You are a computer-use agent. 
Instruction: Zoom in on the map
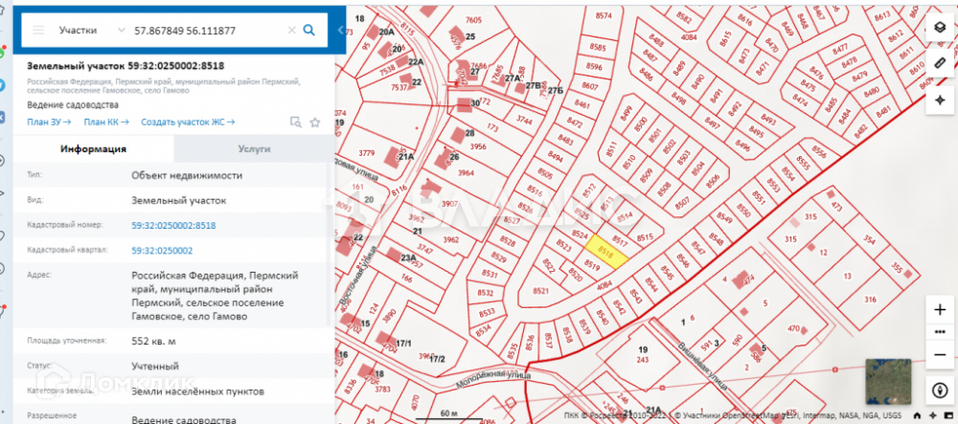pos(940,310)
